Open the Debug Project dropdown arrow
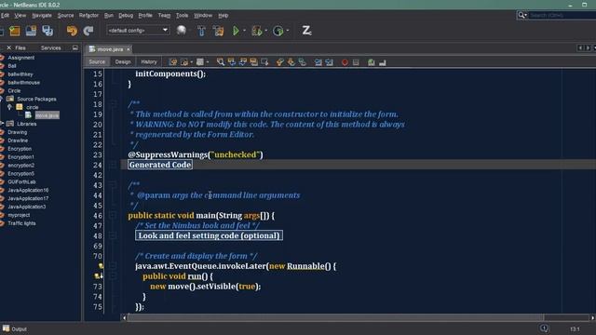This screenshot has height=335, width=596. tap(265, 31)
